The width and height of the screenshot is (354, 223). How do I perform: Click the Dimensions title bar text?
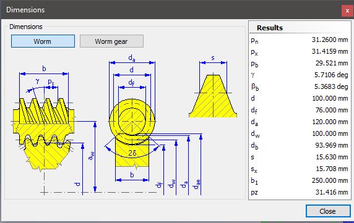click(25, 10)
